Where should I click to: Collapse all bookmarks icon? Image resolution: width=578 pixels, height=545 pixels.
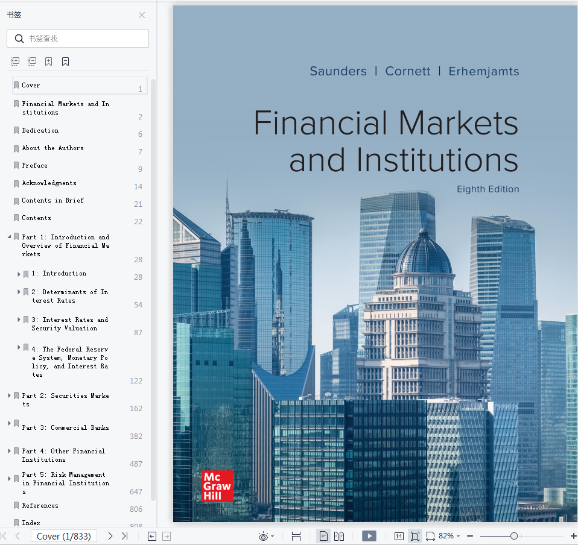pos(32,61)
